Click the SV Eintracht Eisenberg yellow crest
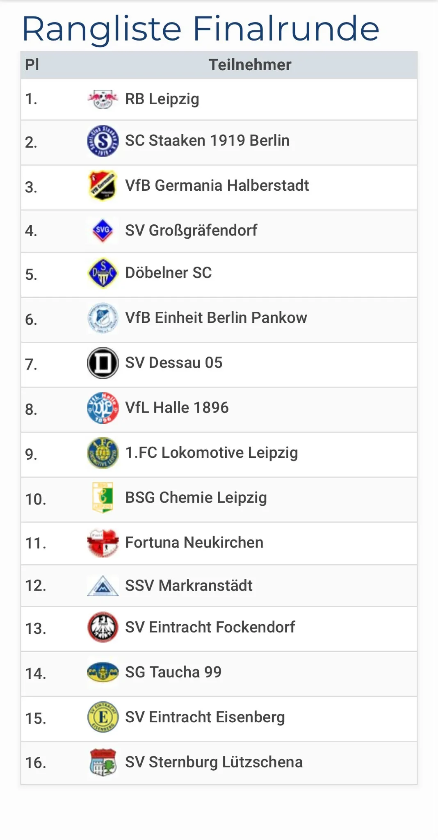Image resolution: width=438 pixels, height=840 pixels. (x=103, y=717)
